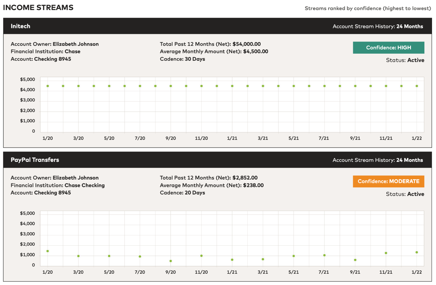
Task: Click the Confidence: MODERATE badge
Action: pos(388,181)
